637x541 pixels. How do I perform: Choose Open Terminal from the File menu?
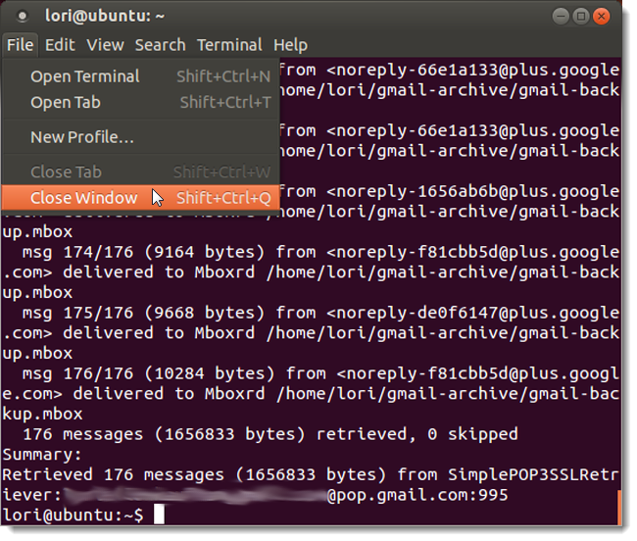85,76
